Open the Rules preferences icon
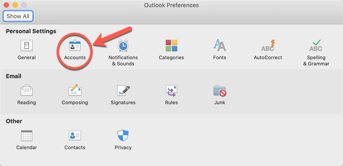 pyautogui.click(x=171, y=91)
